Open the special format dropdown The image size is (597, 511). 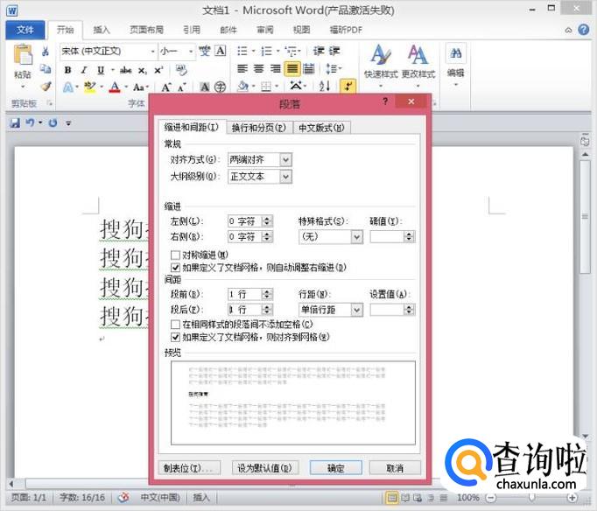[356, 237]
